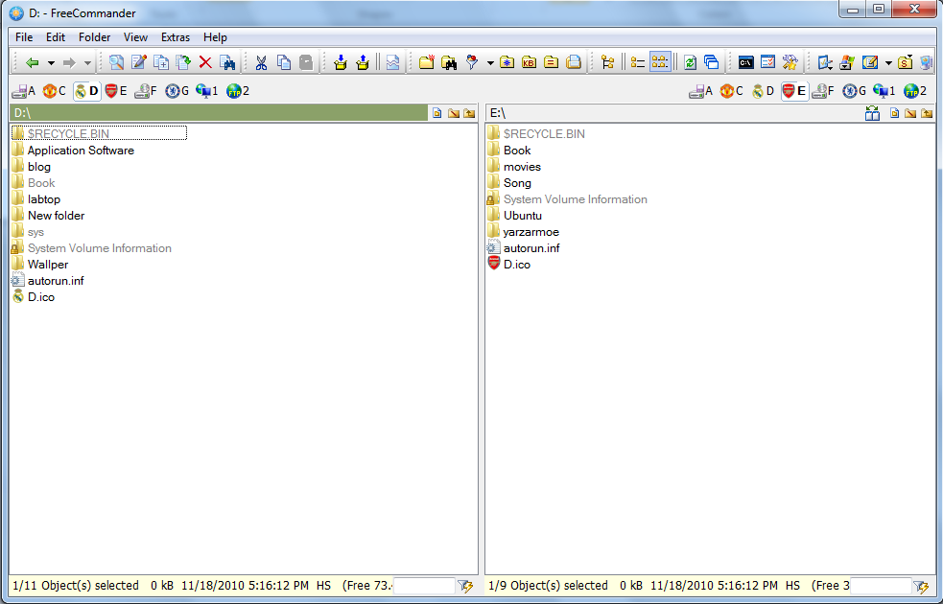Cut selection with the scissors icon

(261, 62)
